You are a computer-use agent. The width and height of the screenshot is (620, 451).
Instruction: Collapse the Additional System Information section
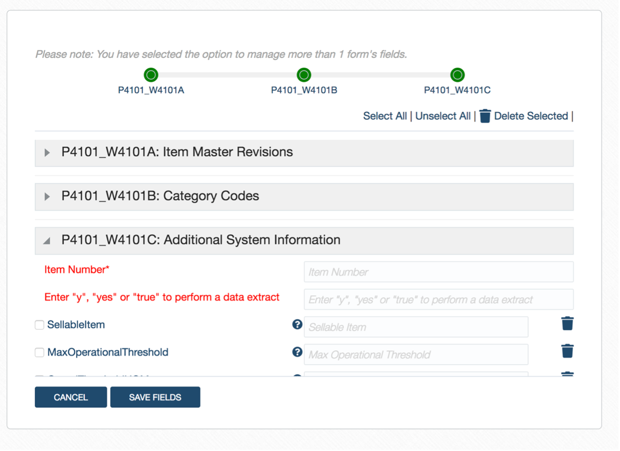pos(46,240)
